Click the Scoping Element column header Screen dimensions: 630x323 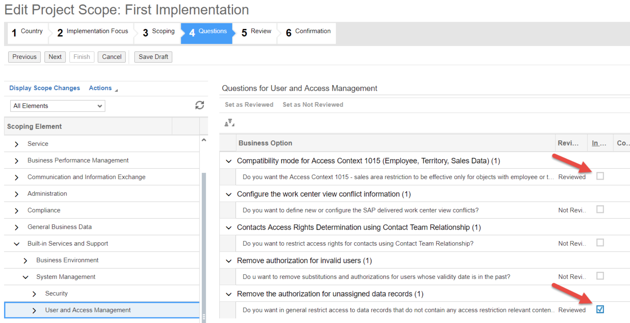tap(88, 126)
